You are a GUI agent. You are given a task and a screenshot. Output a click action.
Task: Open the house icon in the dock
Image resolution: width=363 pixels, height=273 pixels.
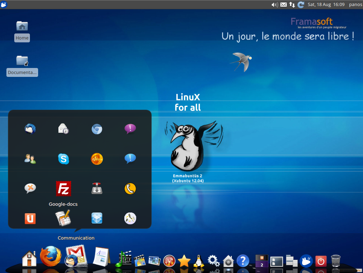pyautogui.click(x=30, y=259)
